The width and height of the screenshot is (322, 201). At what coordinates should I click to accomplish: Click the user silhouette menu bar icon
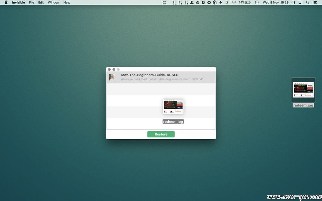192,2
